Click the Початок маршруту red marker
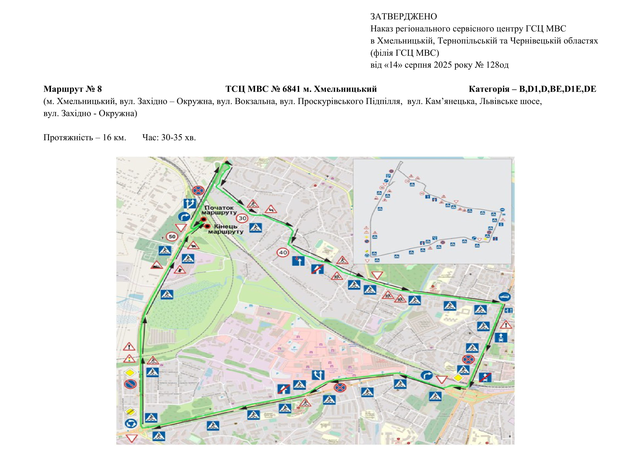This screenshot has height=454, width=642. pos(204,219)
